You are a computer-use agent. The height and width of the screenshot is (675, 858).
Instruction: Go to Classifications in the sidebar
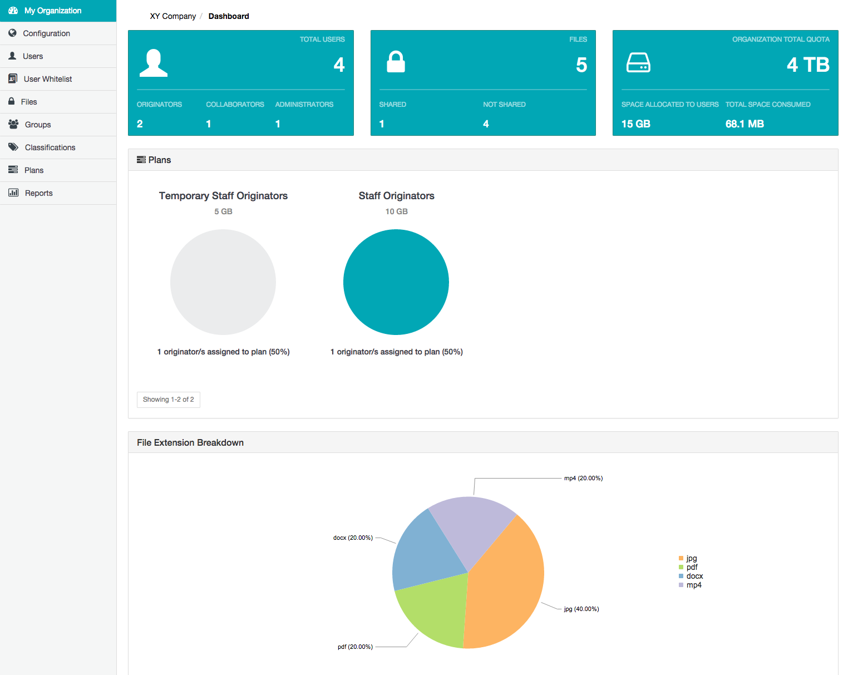50,147
